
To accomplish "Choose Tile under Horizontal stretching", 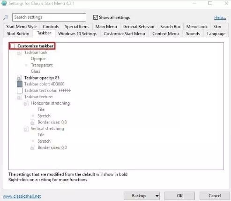I will click(41, 109).
